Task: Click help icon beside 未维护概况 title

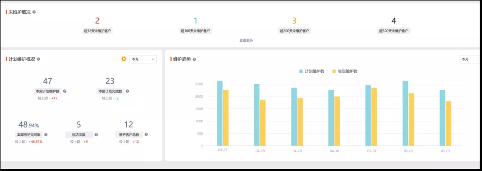Action: 34,12
